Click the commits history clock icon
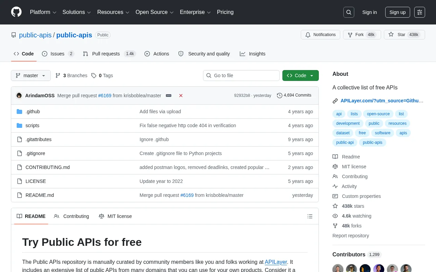This screenshot has width=436, height=272. pyautogui.click(x=280, y=96)
